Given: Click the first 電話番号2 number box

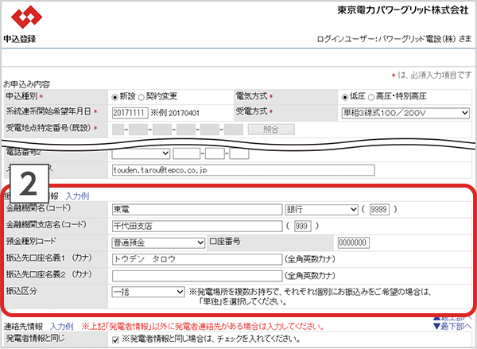Looking at the screenshot, I should click(187, 153).
